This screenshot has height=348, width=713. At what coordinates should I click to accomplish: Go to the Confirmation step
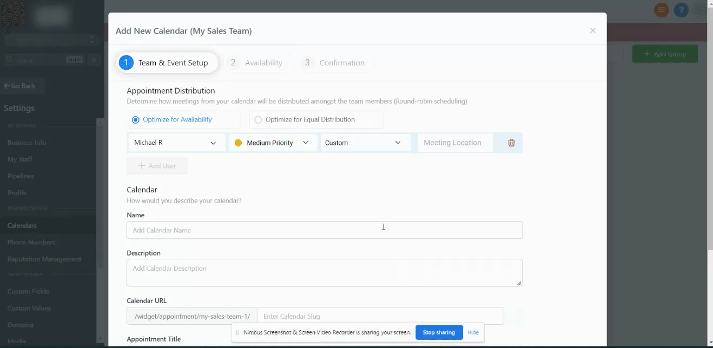tap(334, 63)
